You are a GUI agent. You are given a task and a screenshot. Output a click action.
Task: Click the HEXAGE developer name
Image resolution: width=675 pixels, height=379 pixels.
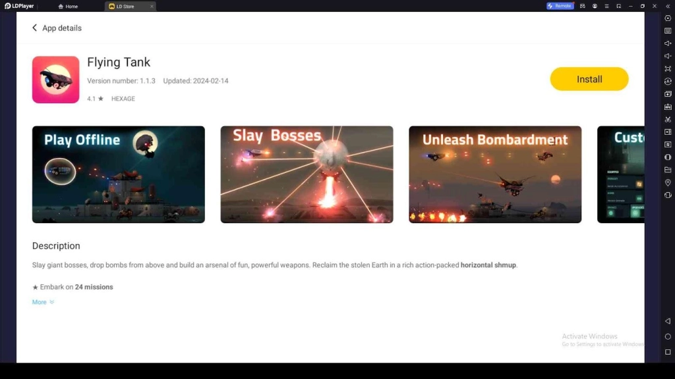point(123,99)
